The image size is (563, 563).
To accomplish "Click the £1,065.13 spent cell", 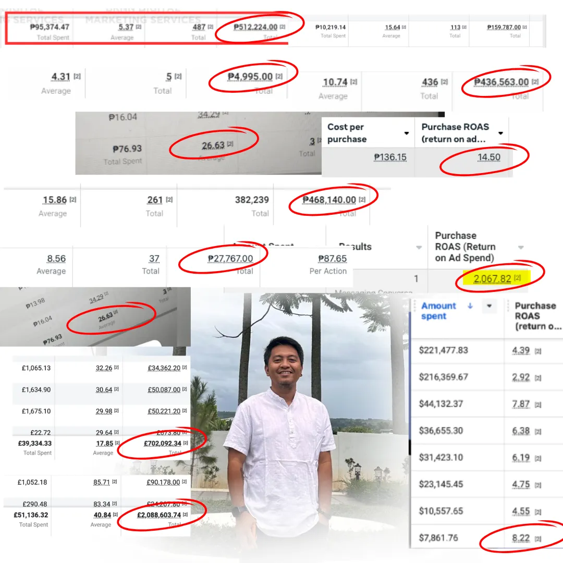I will coord(36,368).
